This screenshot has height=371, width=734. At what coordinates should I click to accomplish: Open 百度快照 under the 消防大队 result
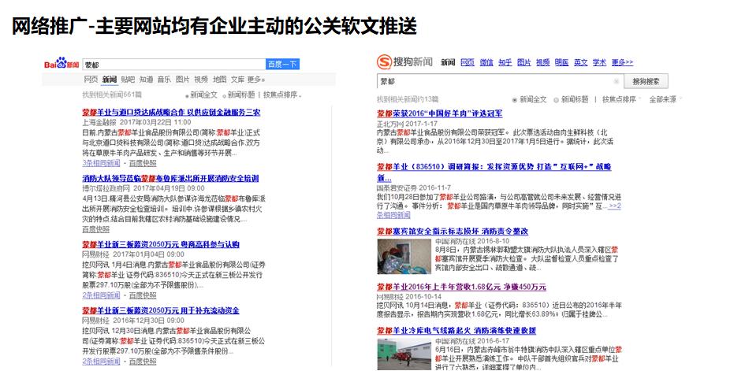coord(96,229)
